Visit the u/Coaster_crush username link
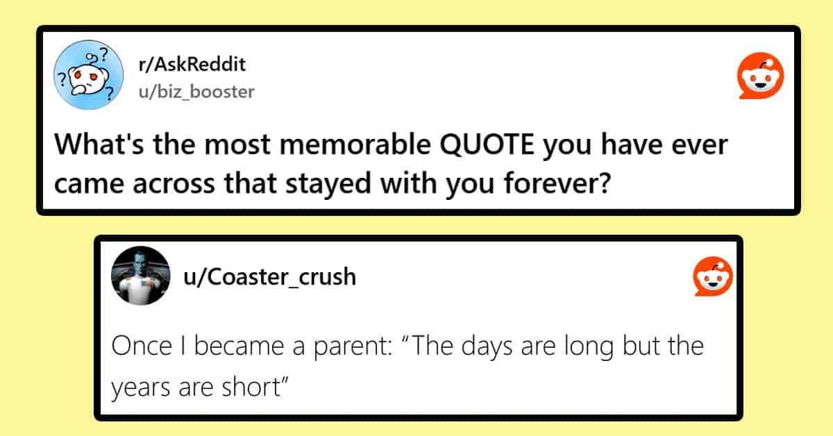 (x=269, y=276)
